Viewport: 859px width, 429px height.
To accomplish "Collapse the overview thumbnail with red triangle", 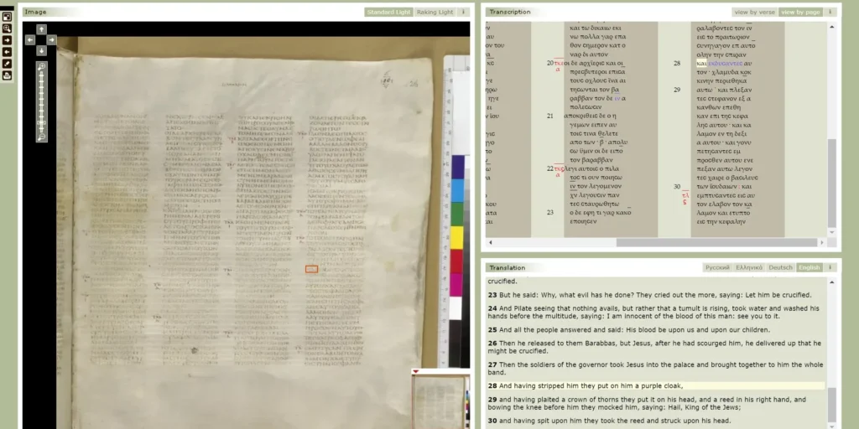I will [x=416, y=371].
